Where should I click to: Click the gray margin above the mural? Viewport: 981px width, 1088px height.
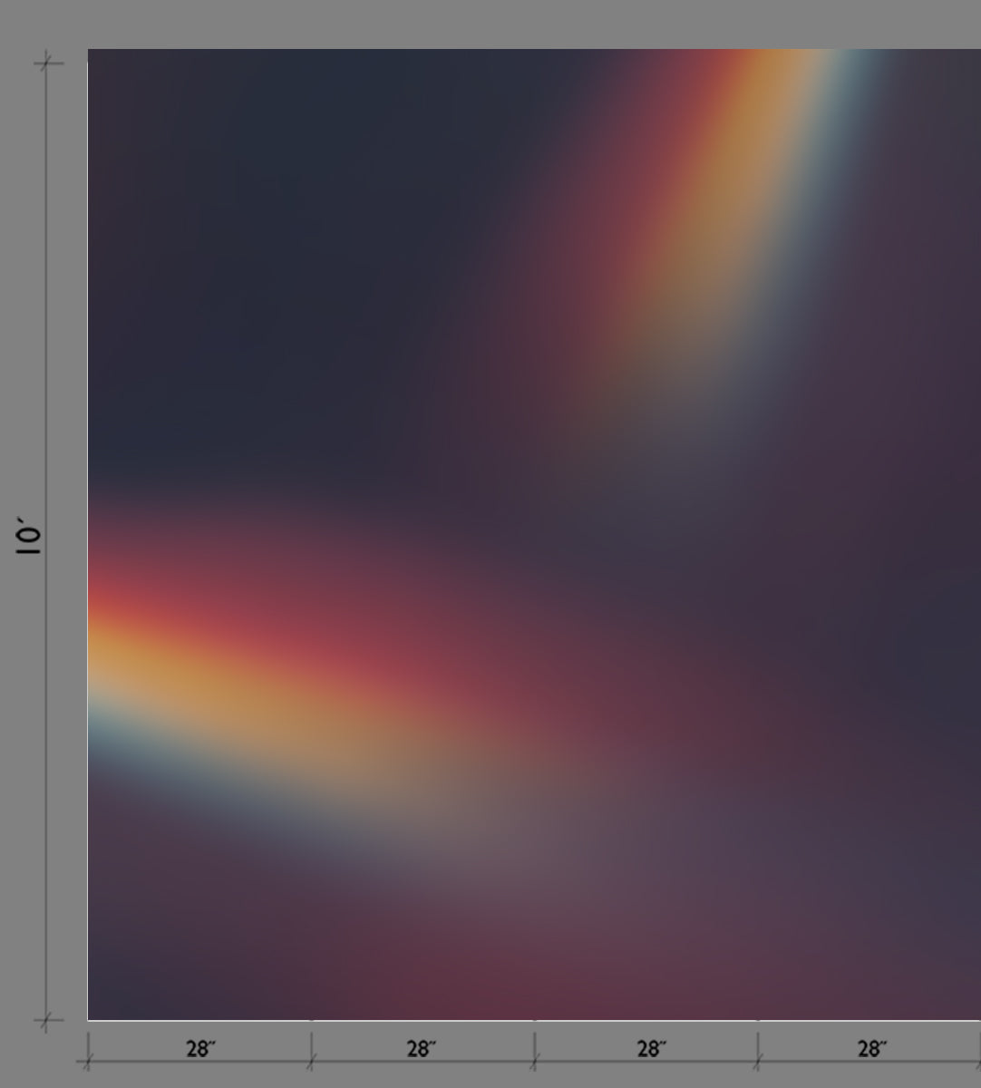tap(490, 23)
